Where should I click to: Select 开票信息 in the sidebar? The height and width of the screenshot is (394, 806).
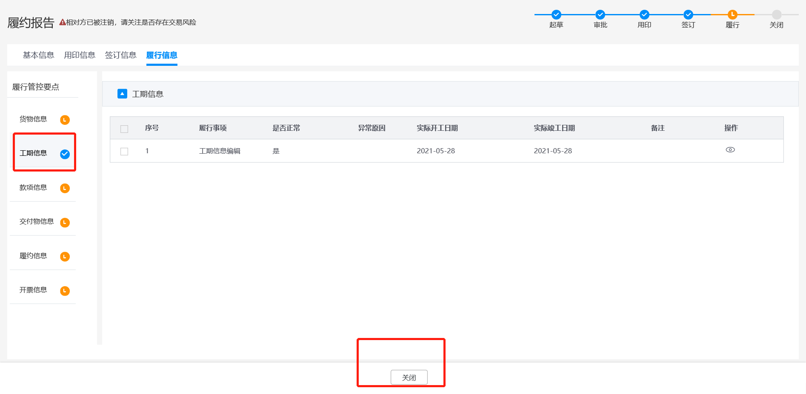[33, 290]
